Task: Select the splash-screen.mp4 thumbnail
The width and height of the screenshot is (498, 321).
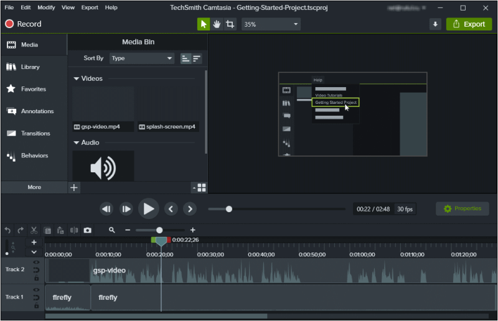Action: 168,109
